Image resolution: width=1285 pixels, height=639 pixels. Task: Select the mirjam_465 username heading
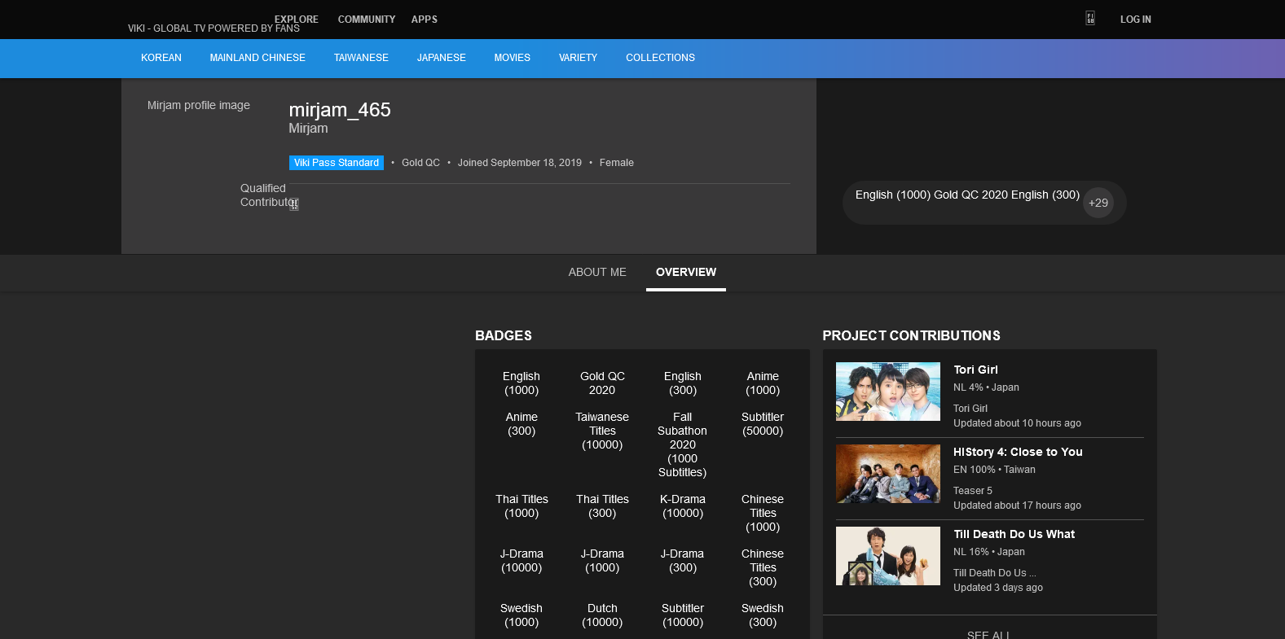(x=340, y=110)
